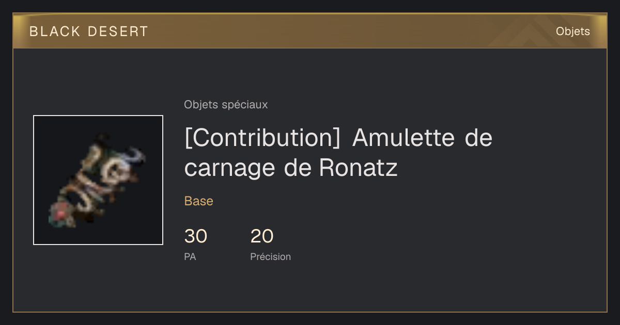Click the word de ending the first title line

pos(479,138)
